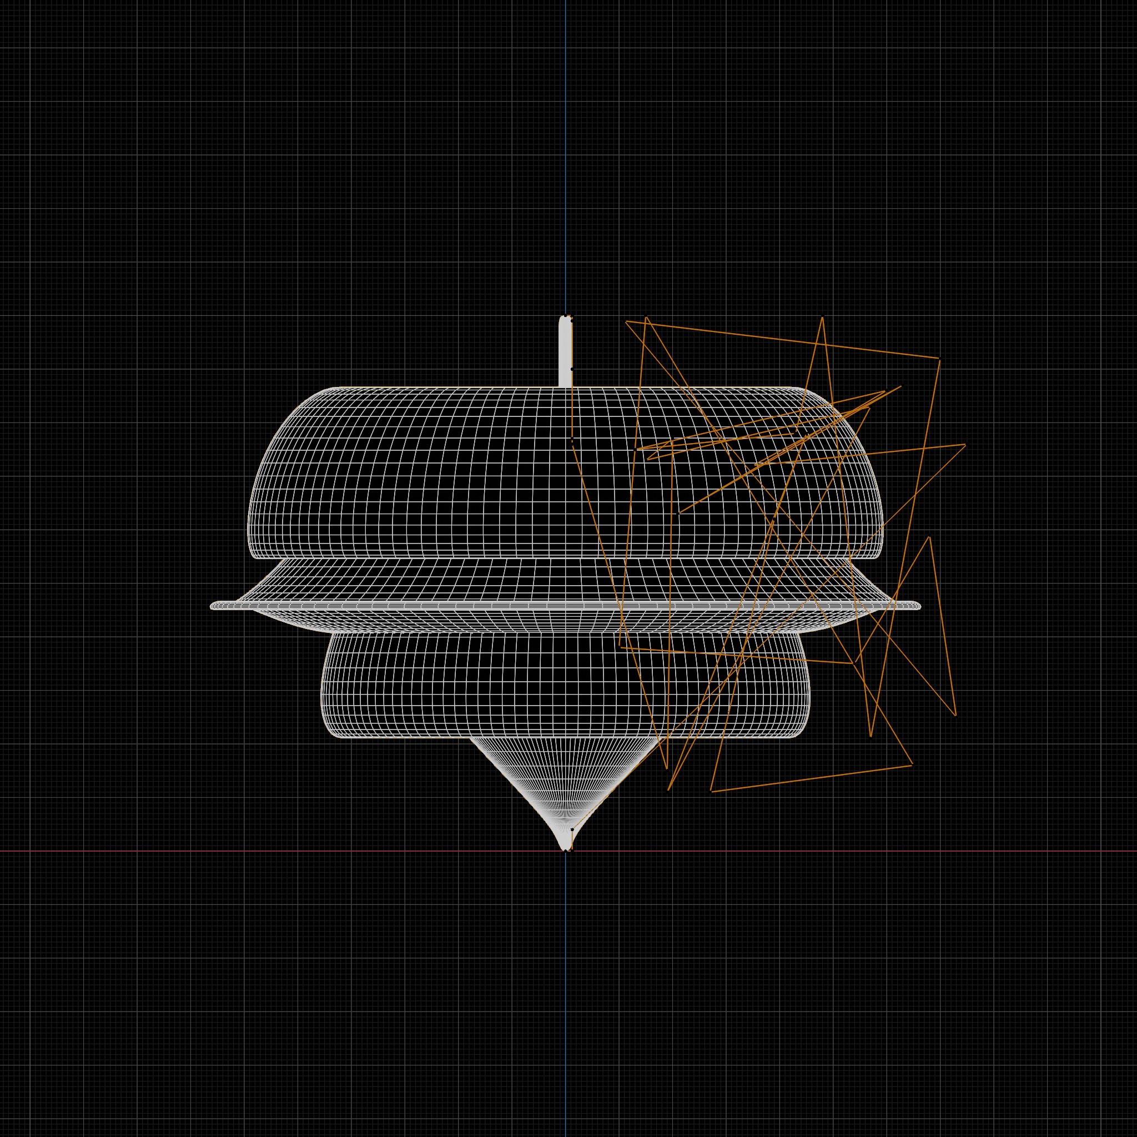Select the lower-right orange curve corner vertex
Viewport: 1137px width, 1137px height.
(912, 764)
